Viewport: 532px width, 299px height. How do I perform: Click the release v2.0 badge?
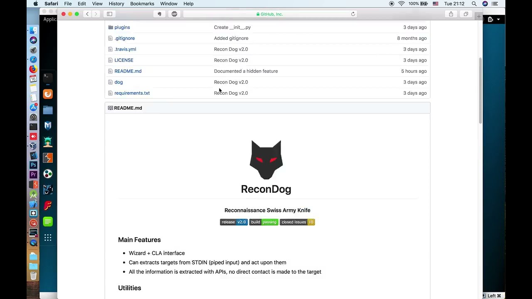tap(234, 222)
